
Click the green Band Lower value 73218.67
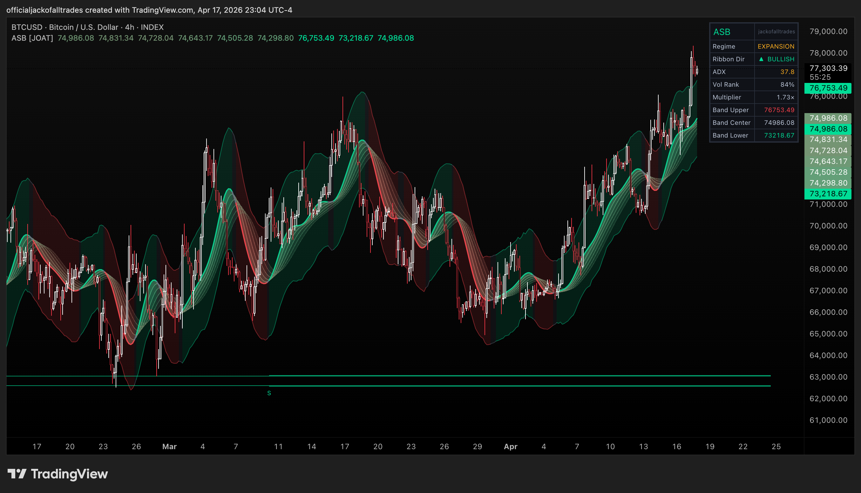pos(779,135)
